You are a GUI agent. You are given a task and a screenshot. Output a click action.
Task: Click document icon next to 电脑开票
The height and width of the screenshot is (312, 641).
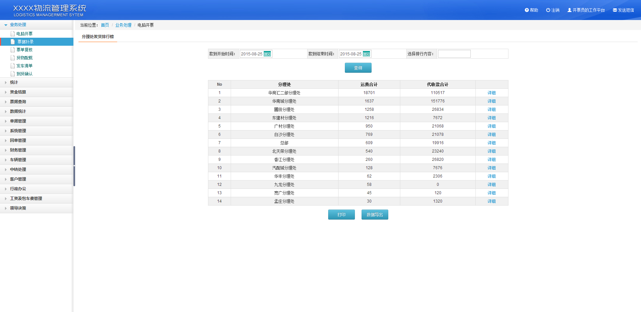(13, 34)
